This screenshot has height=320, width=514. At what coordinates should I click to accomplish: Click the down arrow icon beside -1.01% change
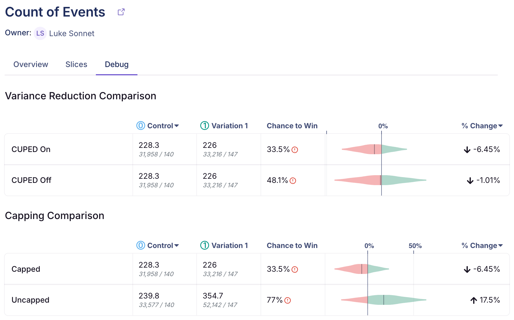tap(470, 181)
